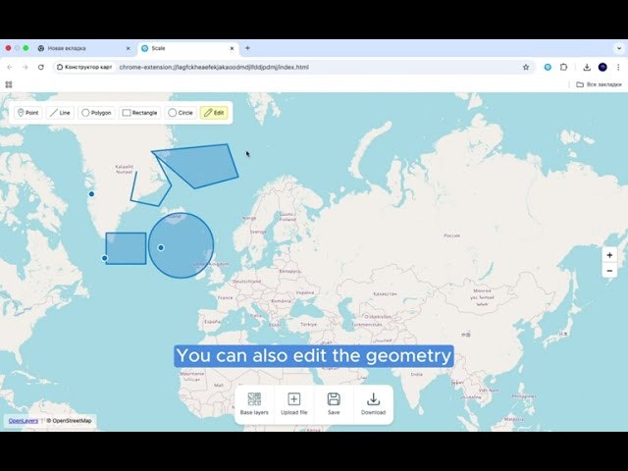The width and height of the screenshot is (628, 471).
Task: Open the OpenLayers attribution link
Action: tap(24, 421)
